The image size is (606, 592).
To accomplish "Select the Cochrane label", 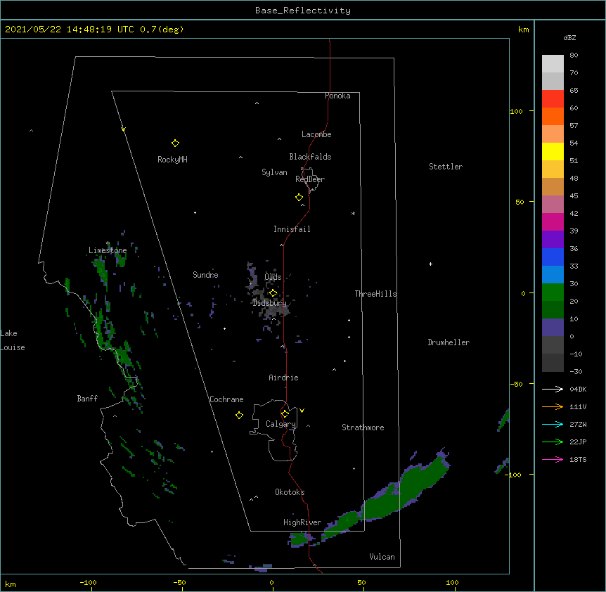I will pyautogui.click(x=226, y=399).
